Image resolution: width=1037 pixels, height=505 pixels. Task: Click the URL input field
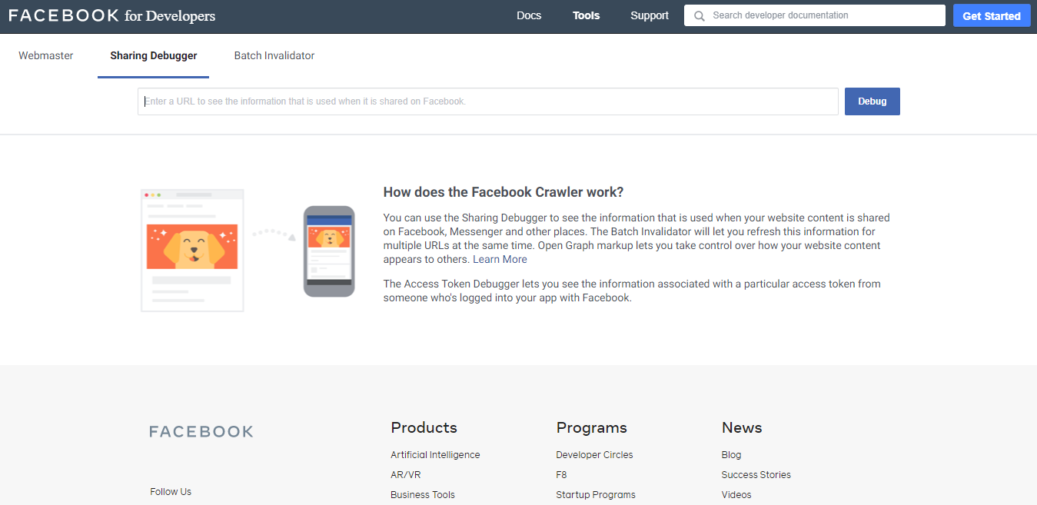(487, 101)
